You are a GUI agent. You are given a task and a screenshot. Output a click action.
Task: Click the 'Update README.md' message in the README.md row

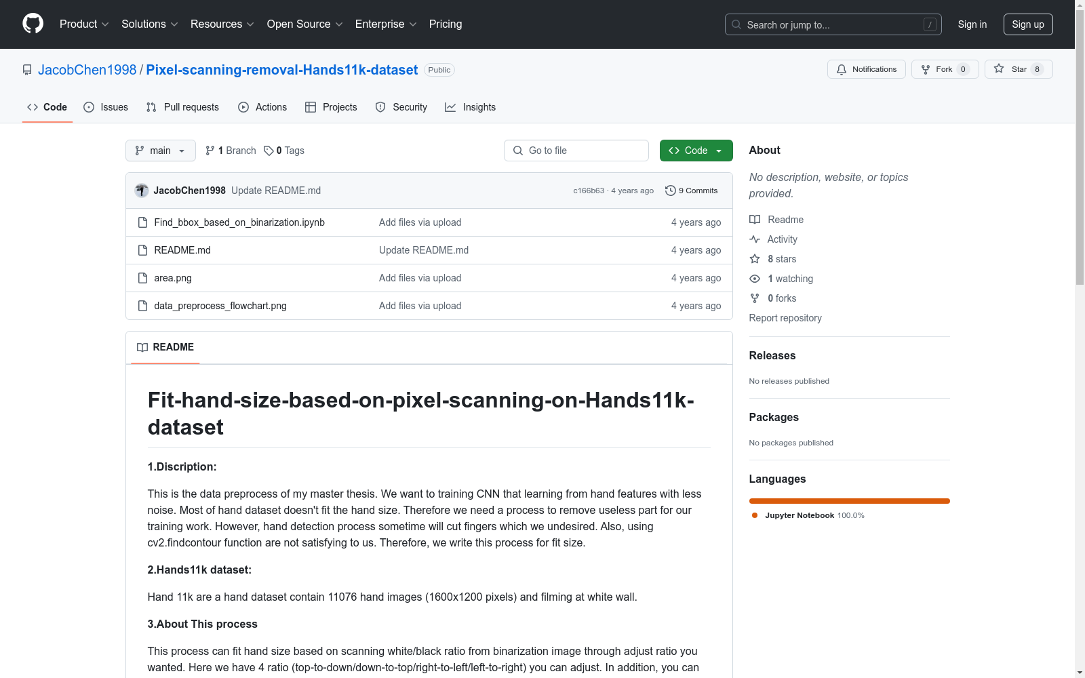click(x=424, y=250)
